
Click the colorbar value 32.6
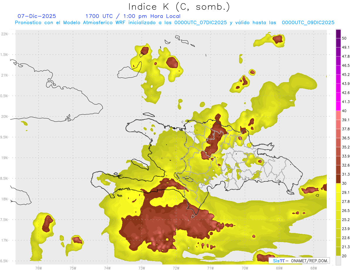(346, 165)
